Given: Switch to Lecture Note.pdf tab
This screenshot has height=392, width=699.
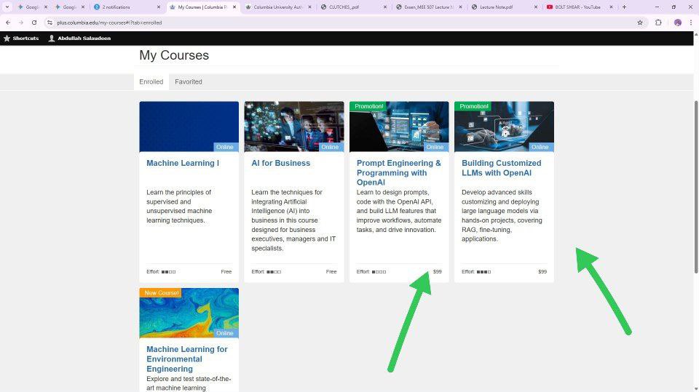Looking at the screenshot, I should 505,7.
